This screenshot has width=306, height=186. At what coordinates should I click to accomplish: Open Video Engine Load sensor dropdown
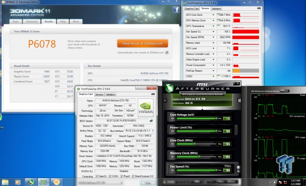[x=213, y=60]
